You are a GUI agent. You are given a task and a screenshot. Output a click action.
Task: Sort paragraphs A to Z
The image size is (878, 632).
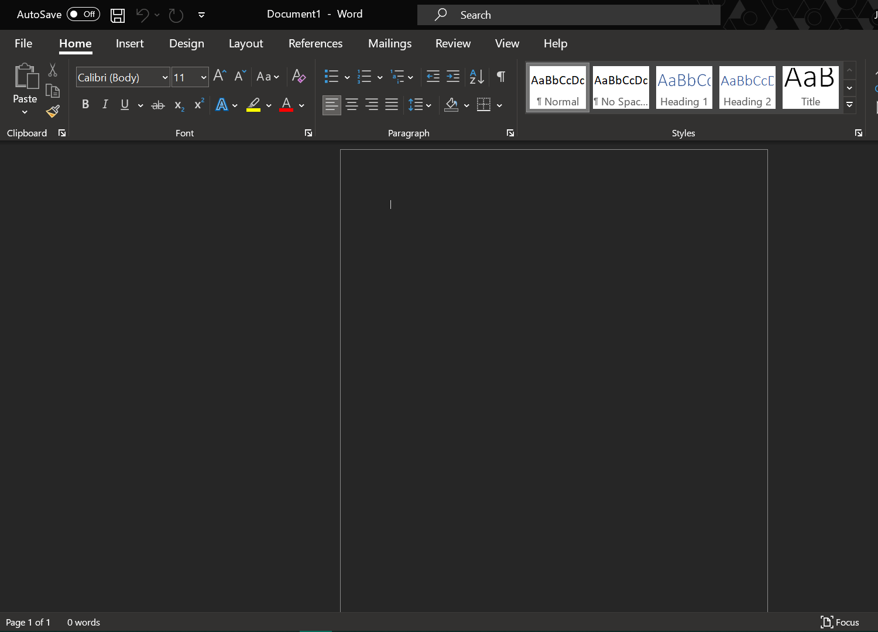tap(477, 76)
